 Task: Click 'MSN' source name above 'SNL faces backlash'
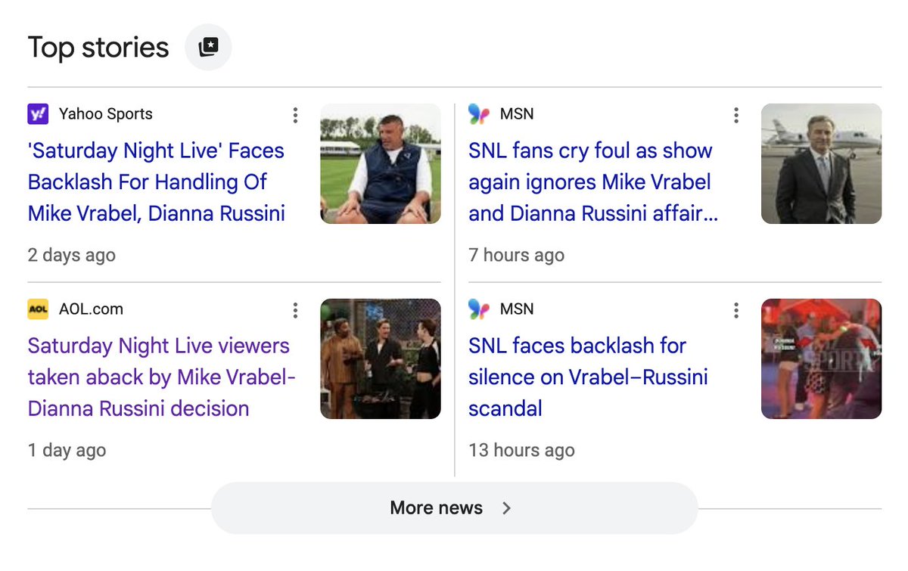517,309
